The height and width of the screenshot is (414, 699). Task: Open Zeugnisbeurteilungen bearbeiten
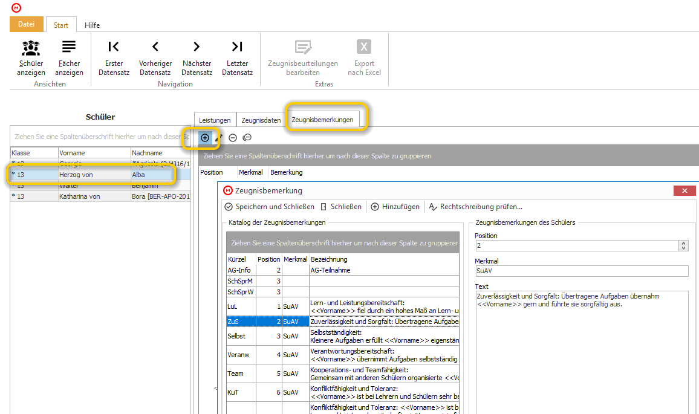[x=303, y=58]
